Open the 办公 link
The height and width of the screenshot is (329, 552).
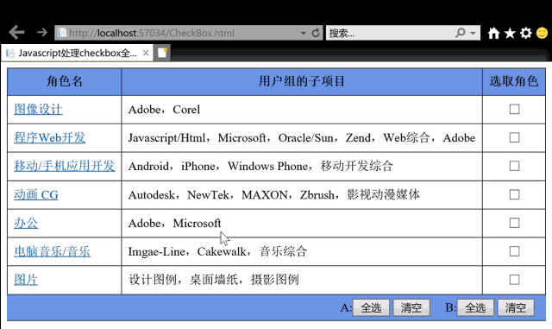point(26,223)
